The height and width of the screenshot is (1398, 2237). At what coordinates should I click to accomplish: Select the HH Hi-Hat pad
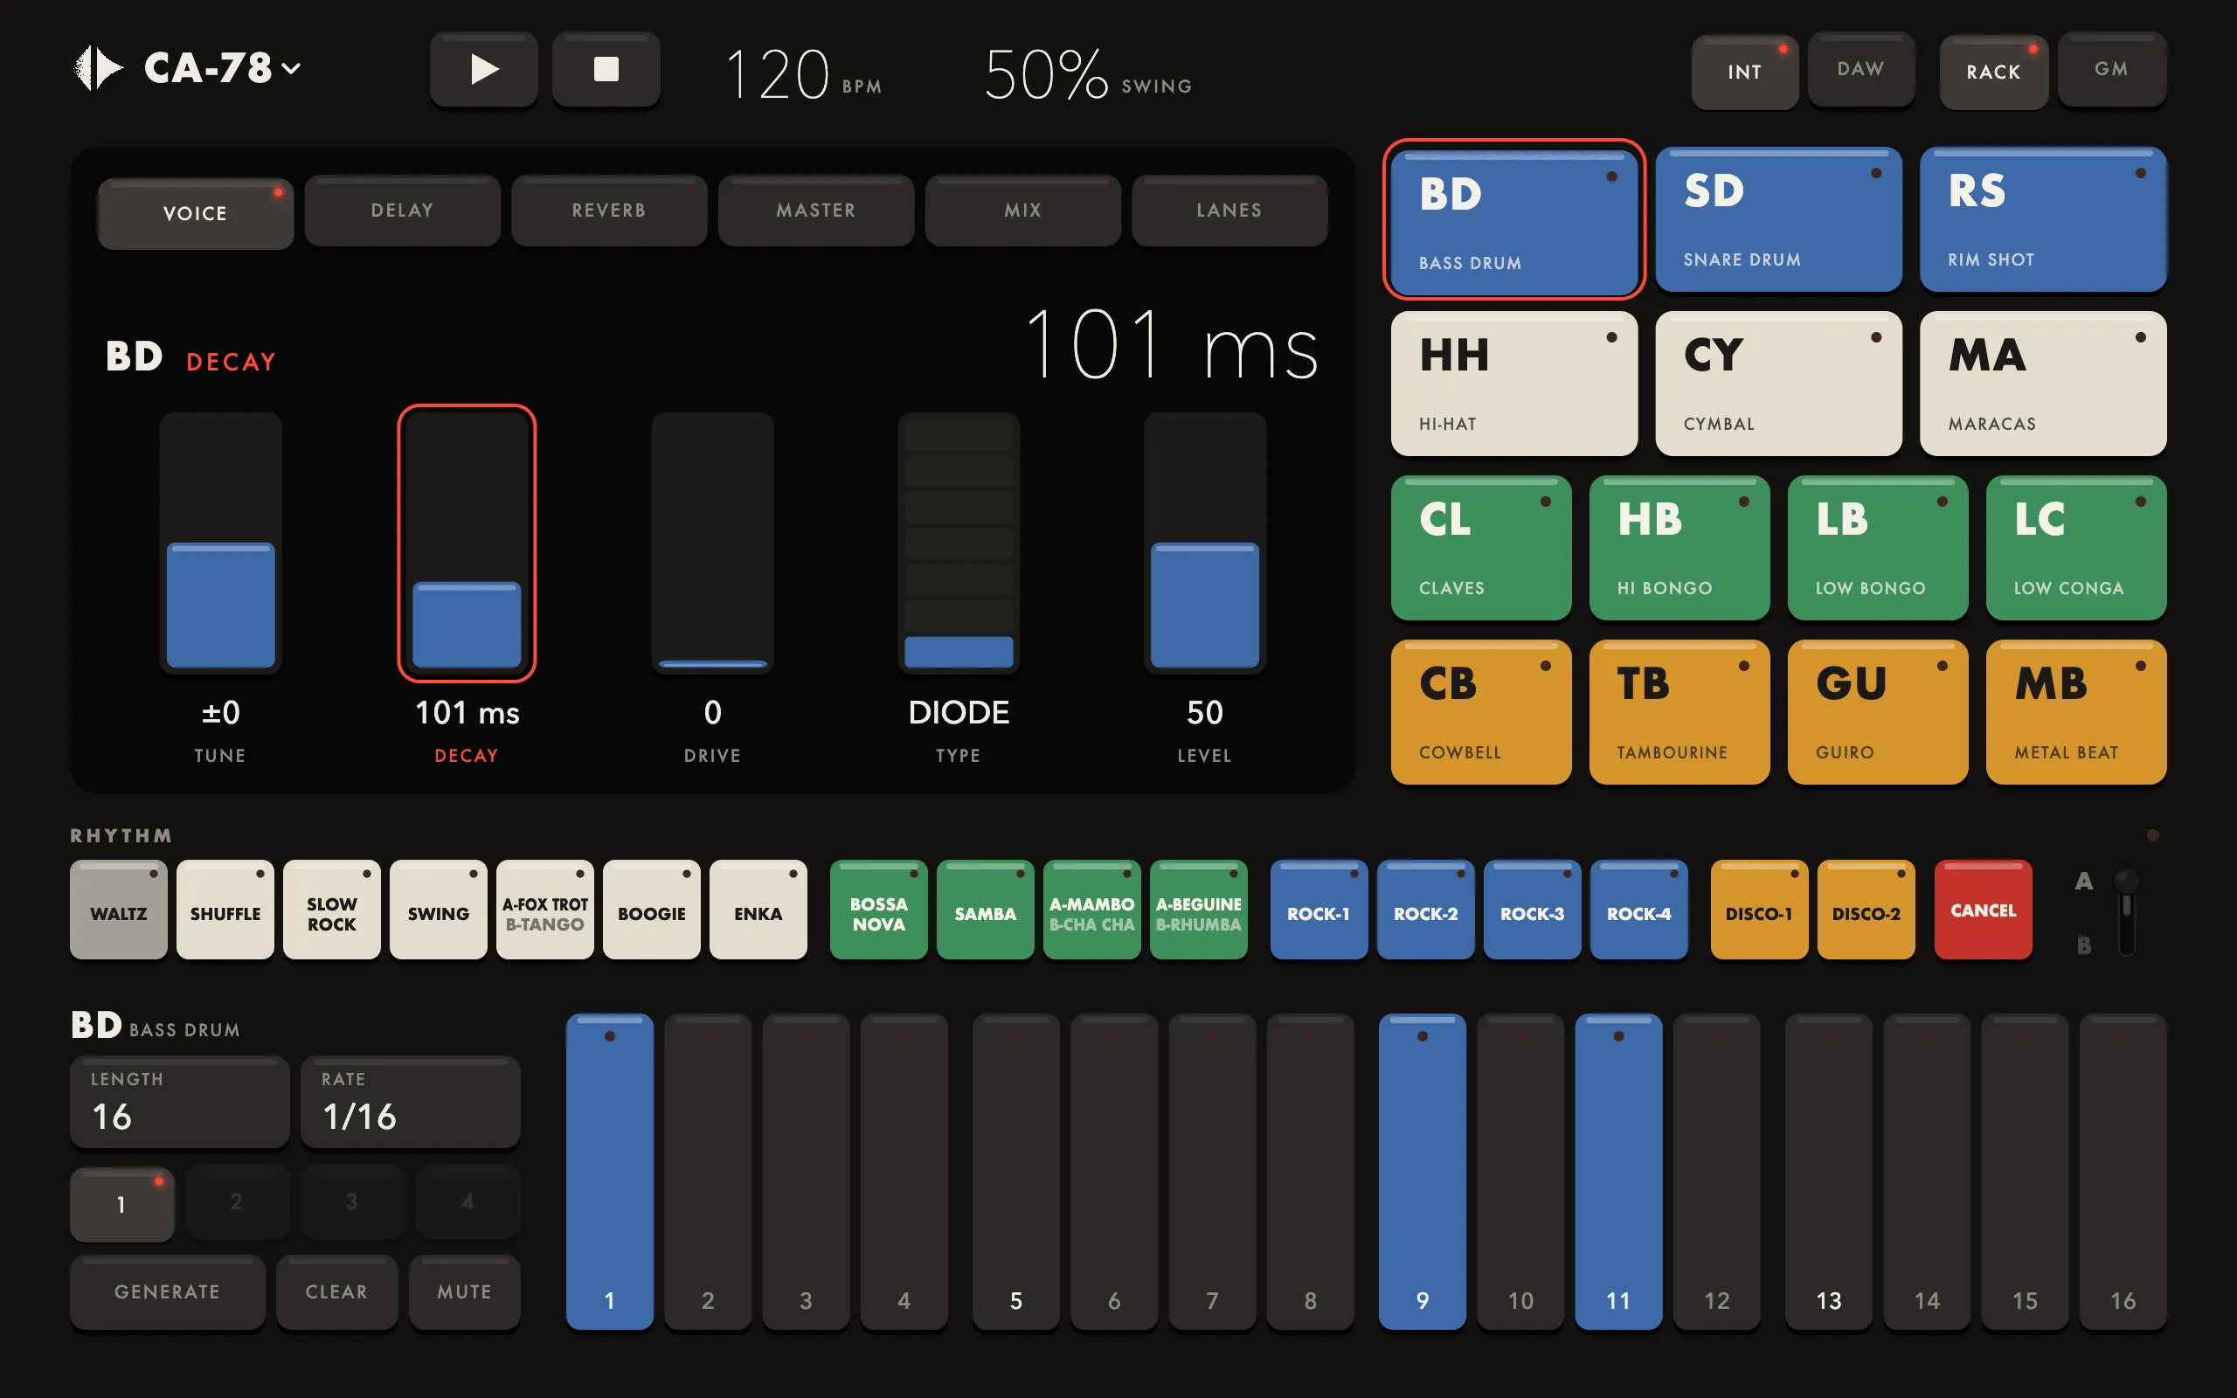(1514, 384)
